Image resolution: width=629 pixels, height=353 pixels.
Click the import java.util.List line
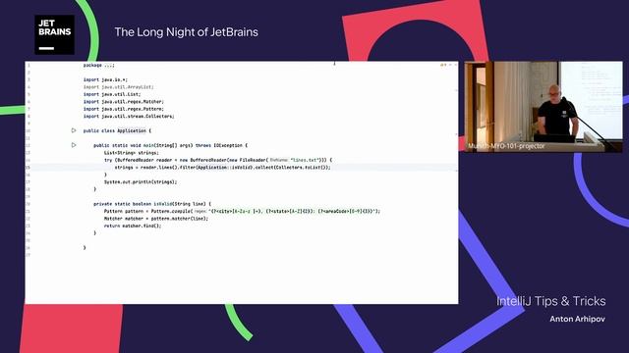point(112,94)
